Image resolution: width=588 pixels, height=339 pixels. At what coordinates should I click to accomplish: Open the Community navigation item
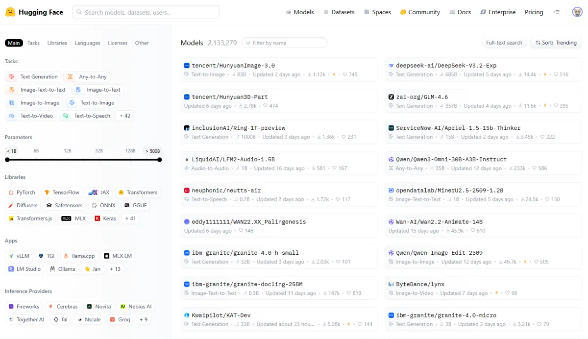click(420, 12)
